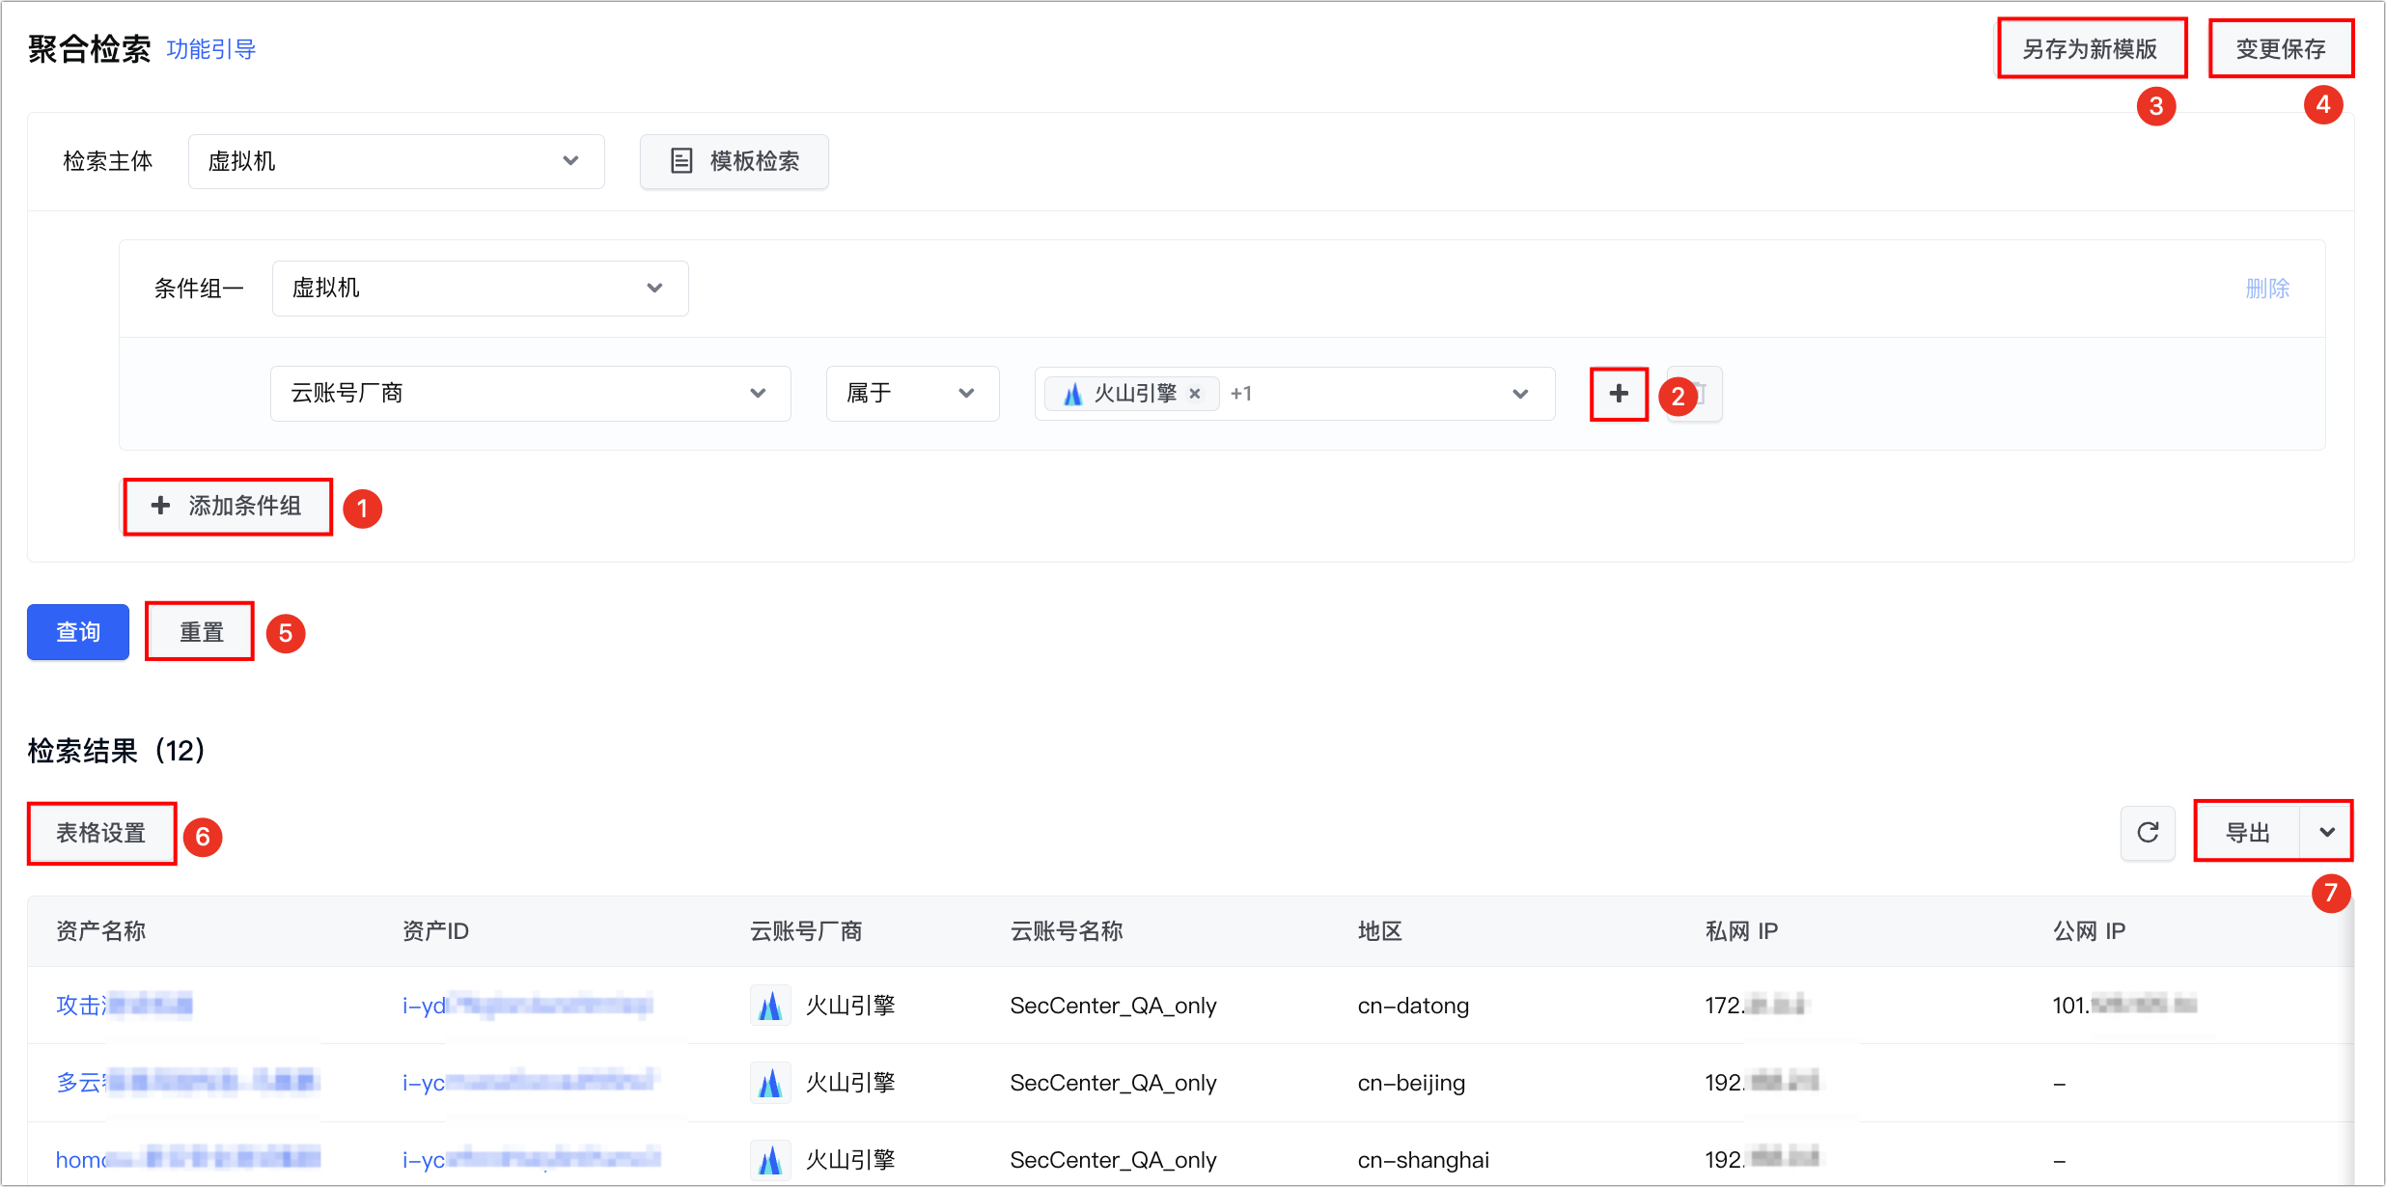This screenshot has height=1187, width=2386.
Task: Click the cn-beijing region cell
Action: point(1411,1083)
